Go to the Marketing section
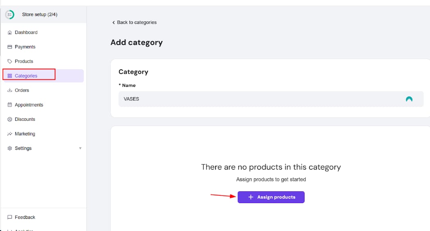Image resolution: width=430 pixels, height=231 pixels. [x=25, y=134]
